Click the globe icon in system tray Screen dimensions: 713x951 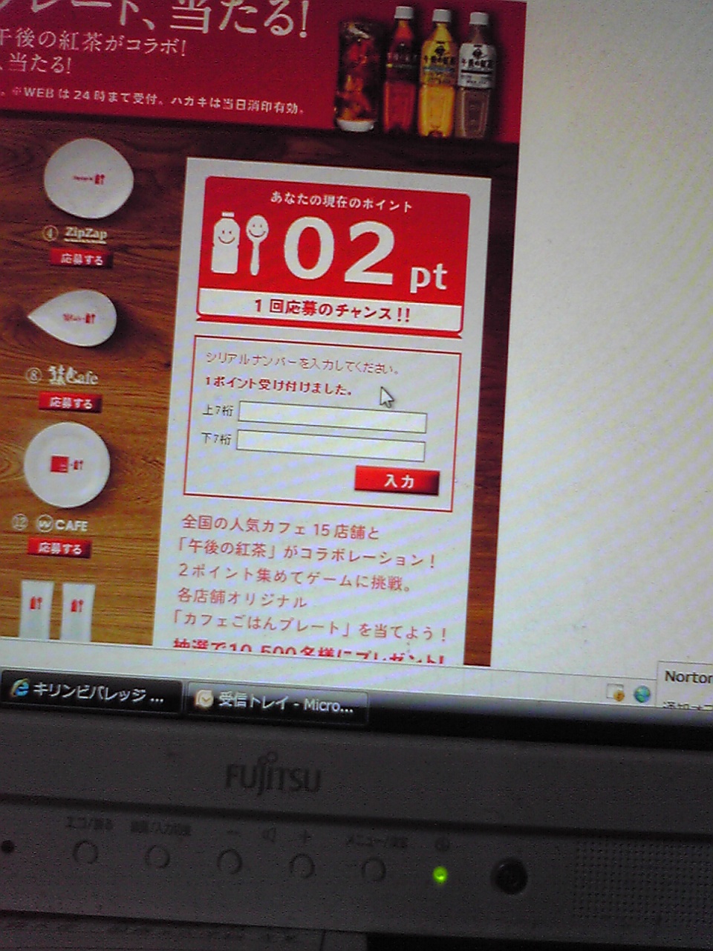tap(642, 694)
